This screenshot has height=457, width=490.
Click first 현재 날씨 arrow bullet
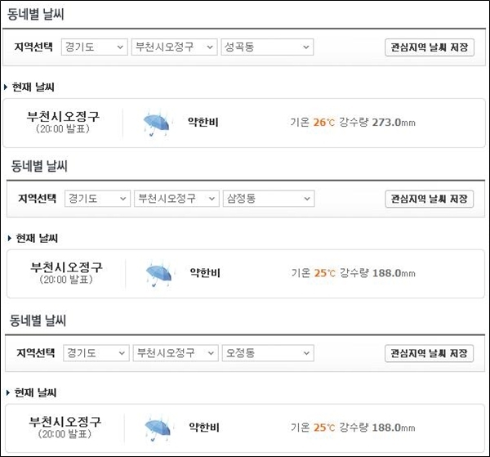[x=6, y=87]
